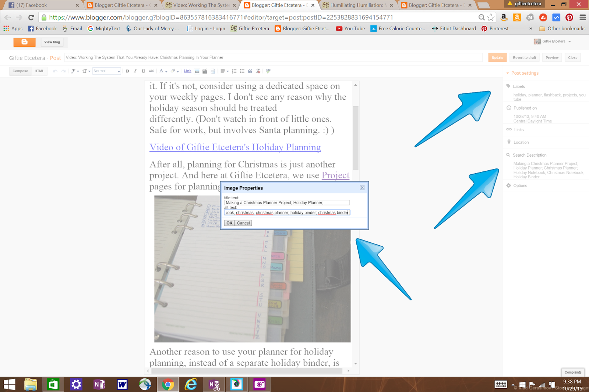Switch to the Video: Working The System tab
The height and width of the screenshot is (392, 589).
[x=201, y=5]
